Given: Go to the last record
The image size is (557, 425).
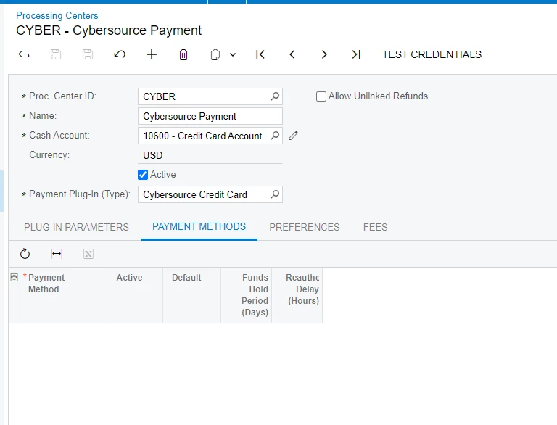Looking at the screenshot, I should pos(356,54).
